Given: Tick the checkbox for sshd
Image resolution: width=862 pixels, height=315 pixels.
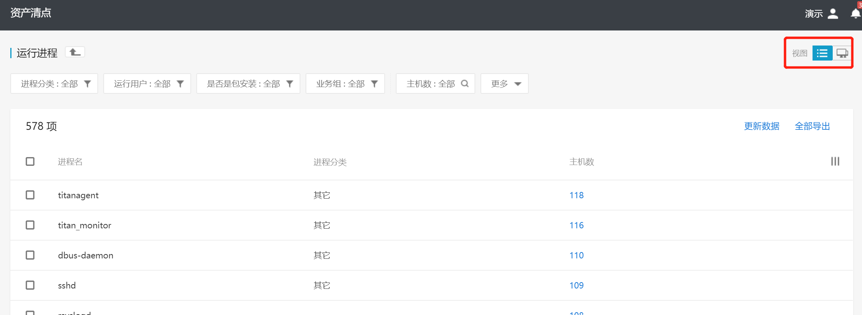Looking at the screenshot, I should pos(30,285).
